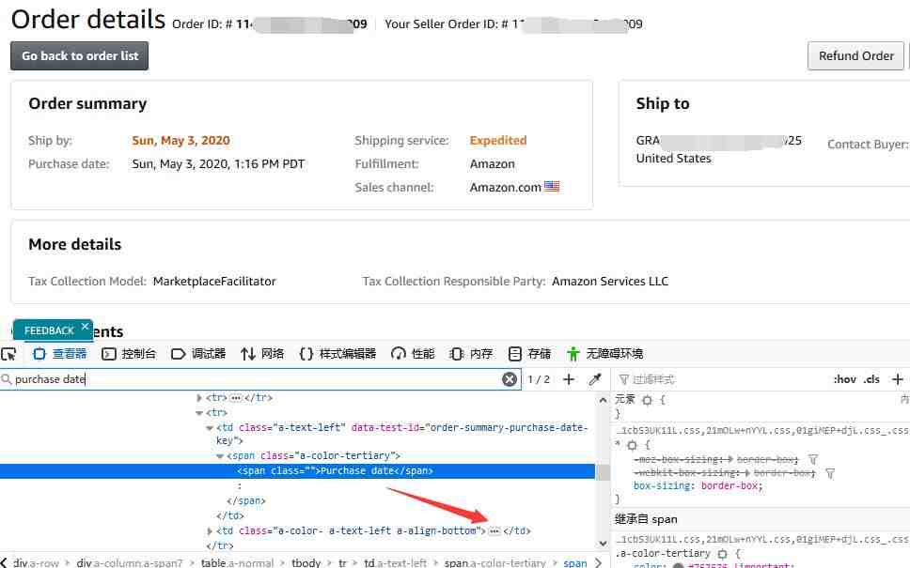910x568 pixels.
Task: Clear the HTML search field with the X icon
Action: [510, 379]
